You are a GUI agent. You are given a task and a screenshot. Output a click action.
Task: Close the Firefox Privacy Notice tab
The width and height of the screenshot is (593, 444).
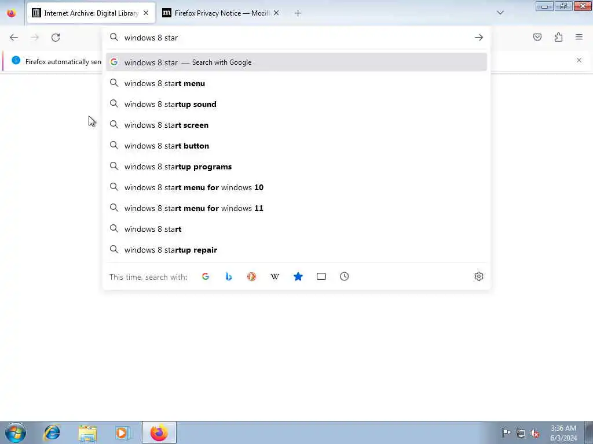(x=276, y=13)
